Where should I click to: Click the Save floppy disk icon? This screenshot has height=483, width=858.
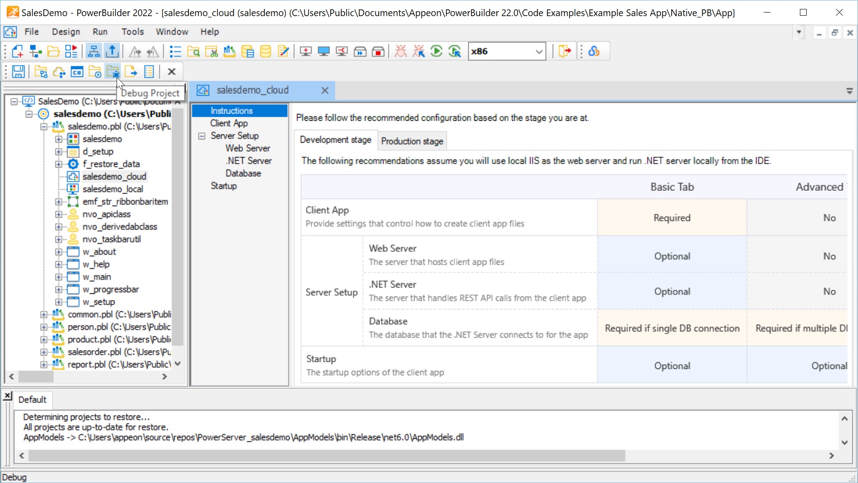point(18,72)
